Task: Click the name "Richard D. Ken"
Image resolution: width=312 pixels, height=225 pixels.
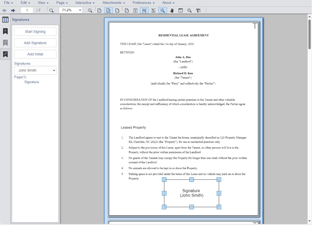Action: coord(183,73)
